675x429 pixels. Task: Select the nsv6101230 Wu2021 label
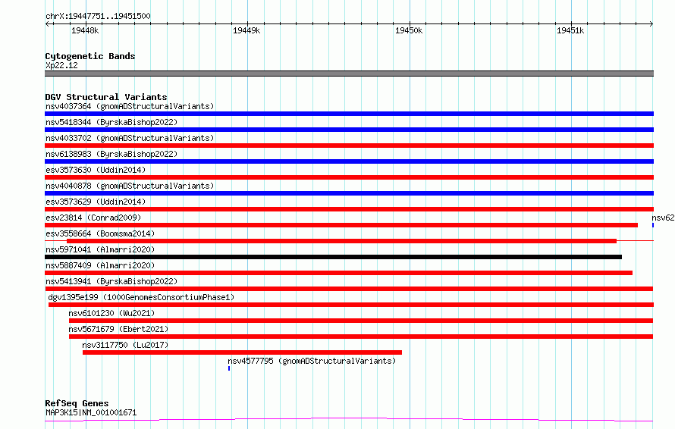(x=111, y=313)
